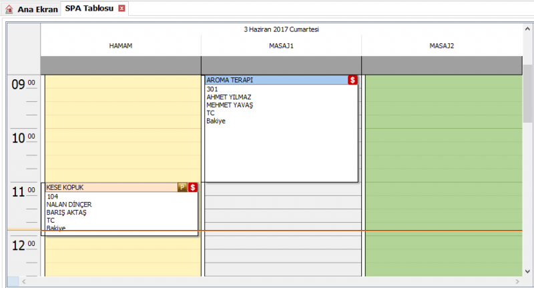Click the 11:00 time label
The width and height of the screenshot is (534, 288).
(23, 191)
